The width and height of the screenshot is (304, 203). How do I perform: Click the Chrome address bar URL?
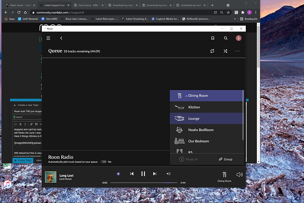click(60, 12)
